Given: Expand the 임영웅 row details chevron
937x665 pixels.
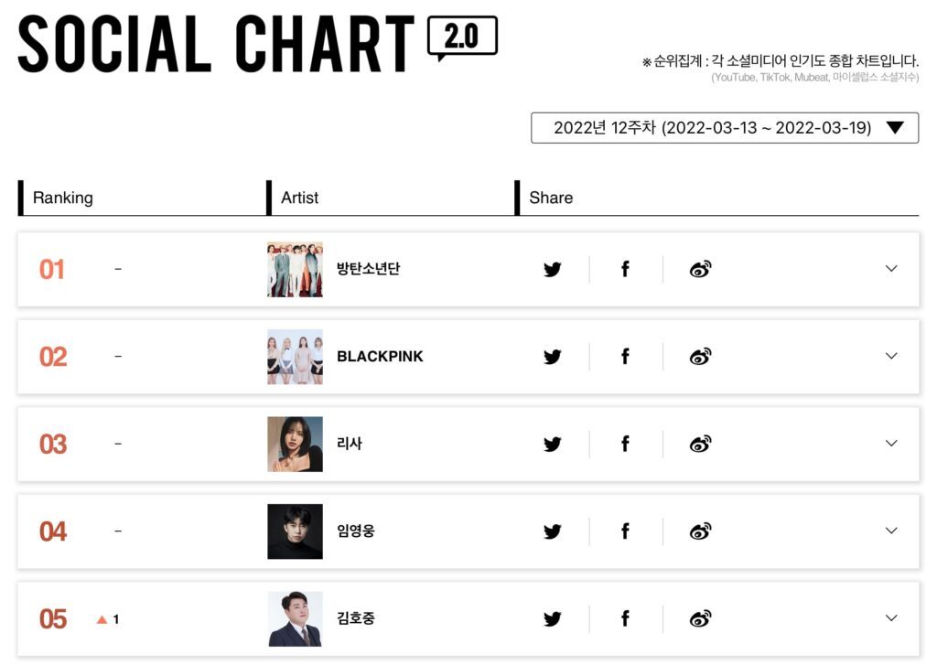Looking at the screenshot, I should [891, 531].
